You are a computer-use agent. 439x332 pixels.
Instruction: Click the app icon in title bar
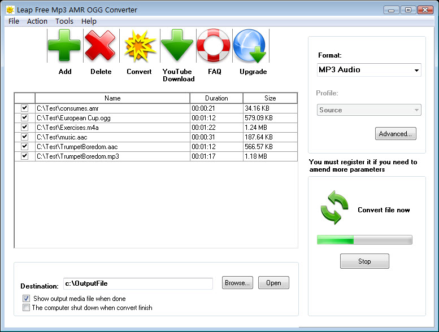tap(10, 10)
